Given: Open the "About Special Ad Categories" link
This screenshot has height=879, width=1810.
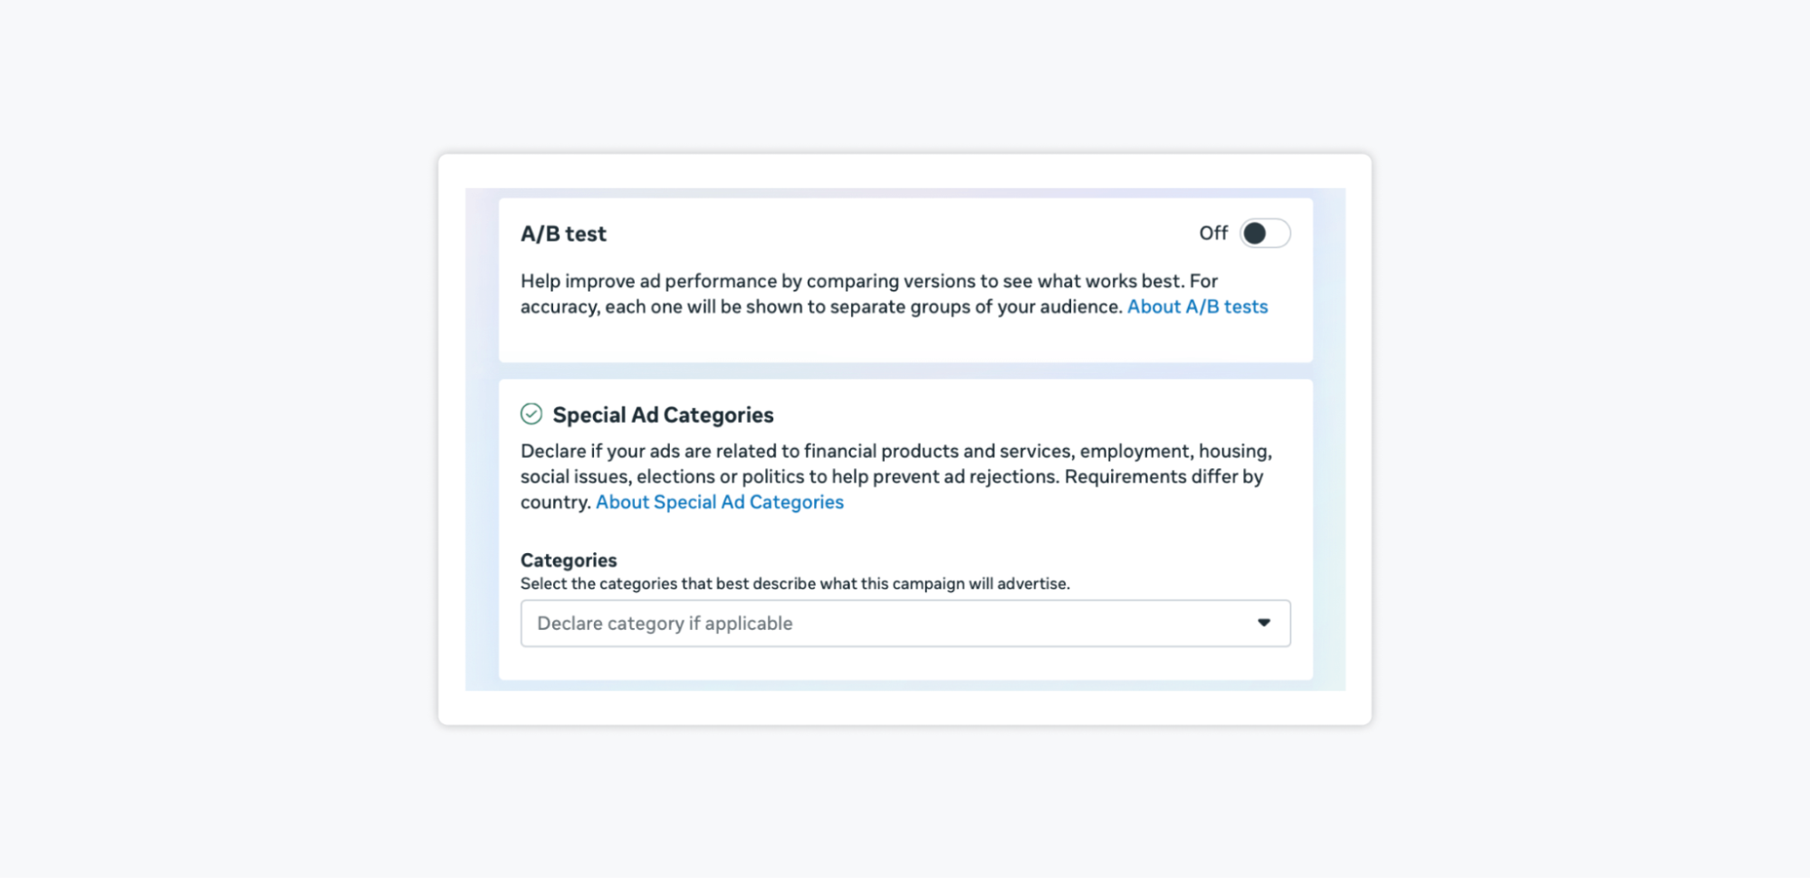Looking at the screenshot, I should tap(719, 502).
